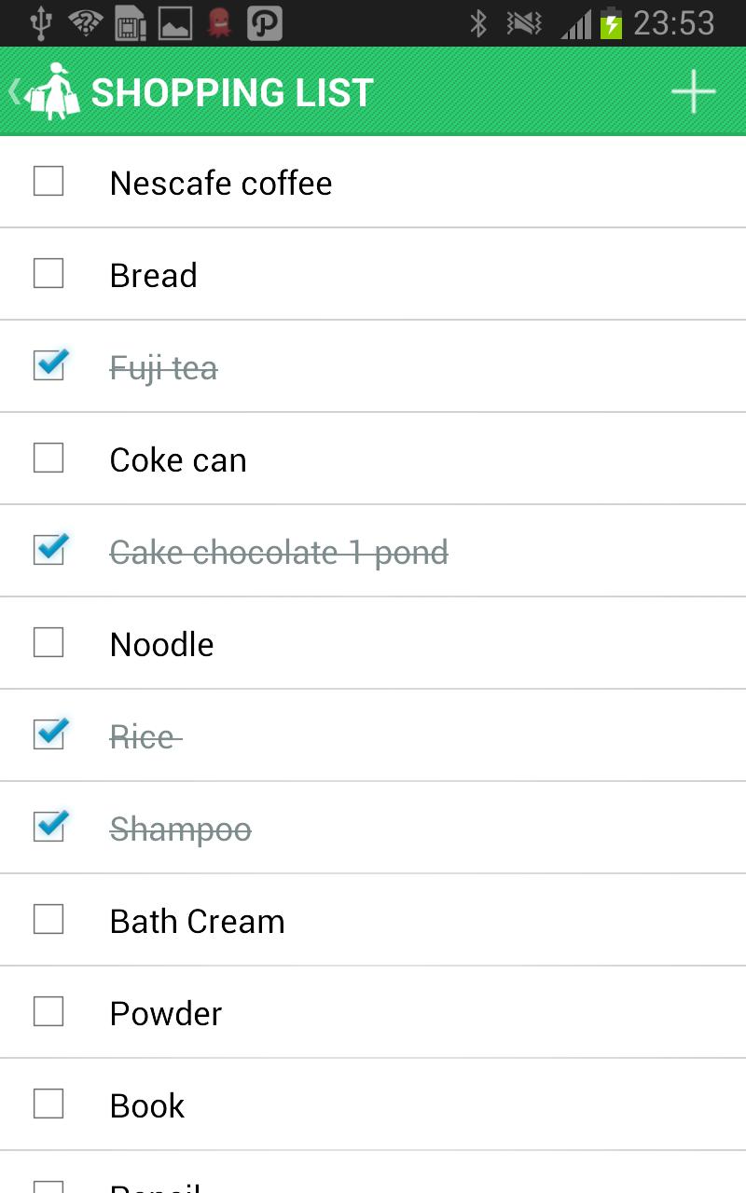
Task: Tap the picture notification icon
Action: coord(175,23)
